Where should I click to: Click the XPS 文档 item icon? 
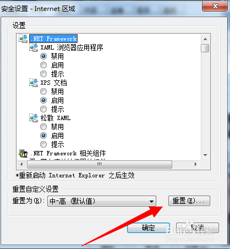[x=34, y=83]
